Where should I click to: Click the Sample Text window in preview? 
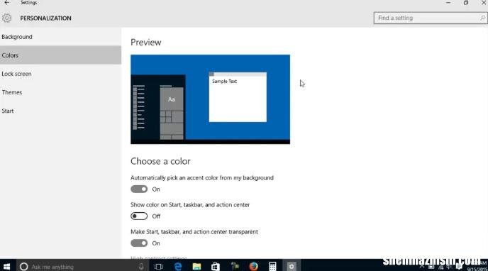[238, 97]
